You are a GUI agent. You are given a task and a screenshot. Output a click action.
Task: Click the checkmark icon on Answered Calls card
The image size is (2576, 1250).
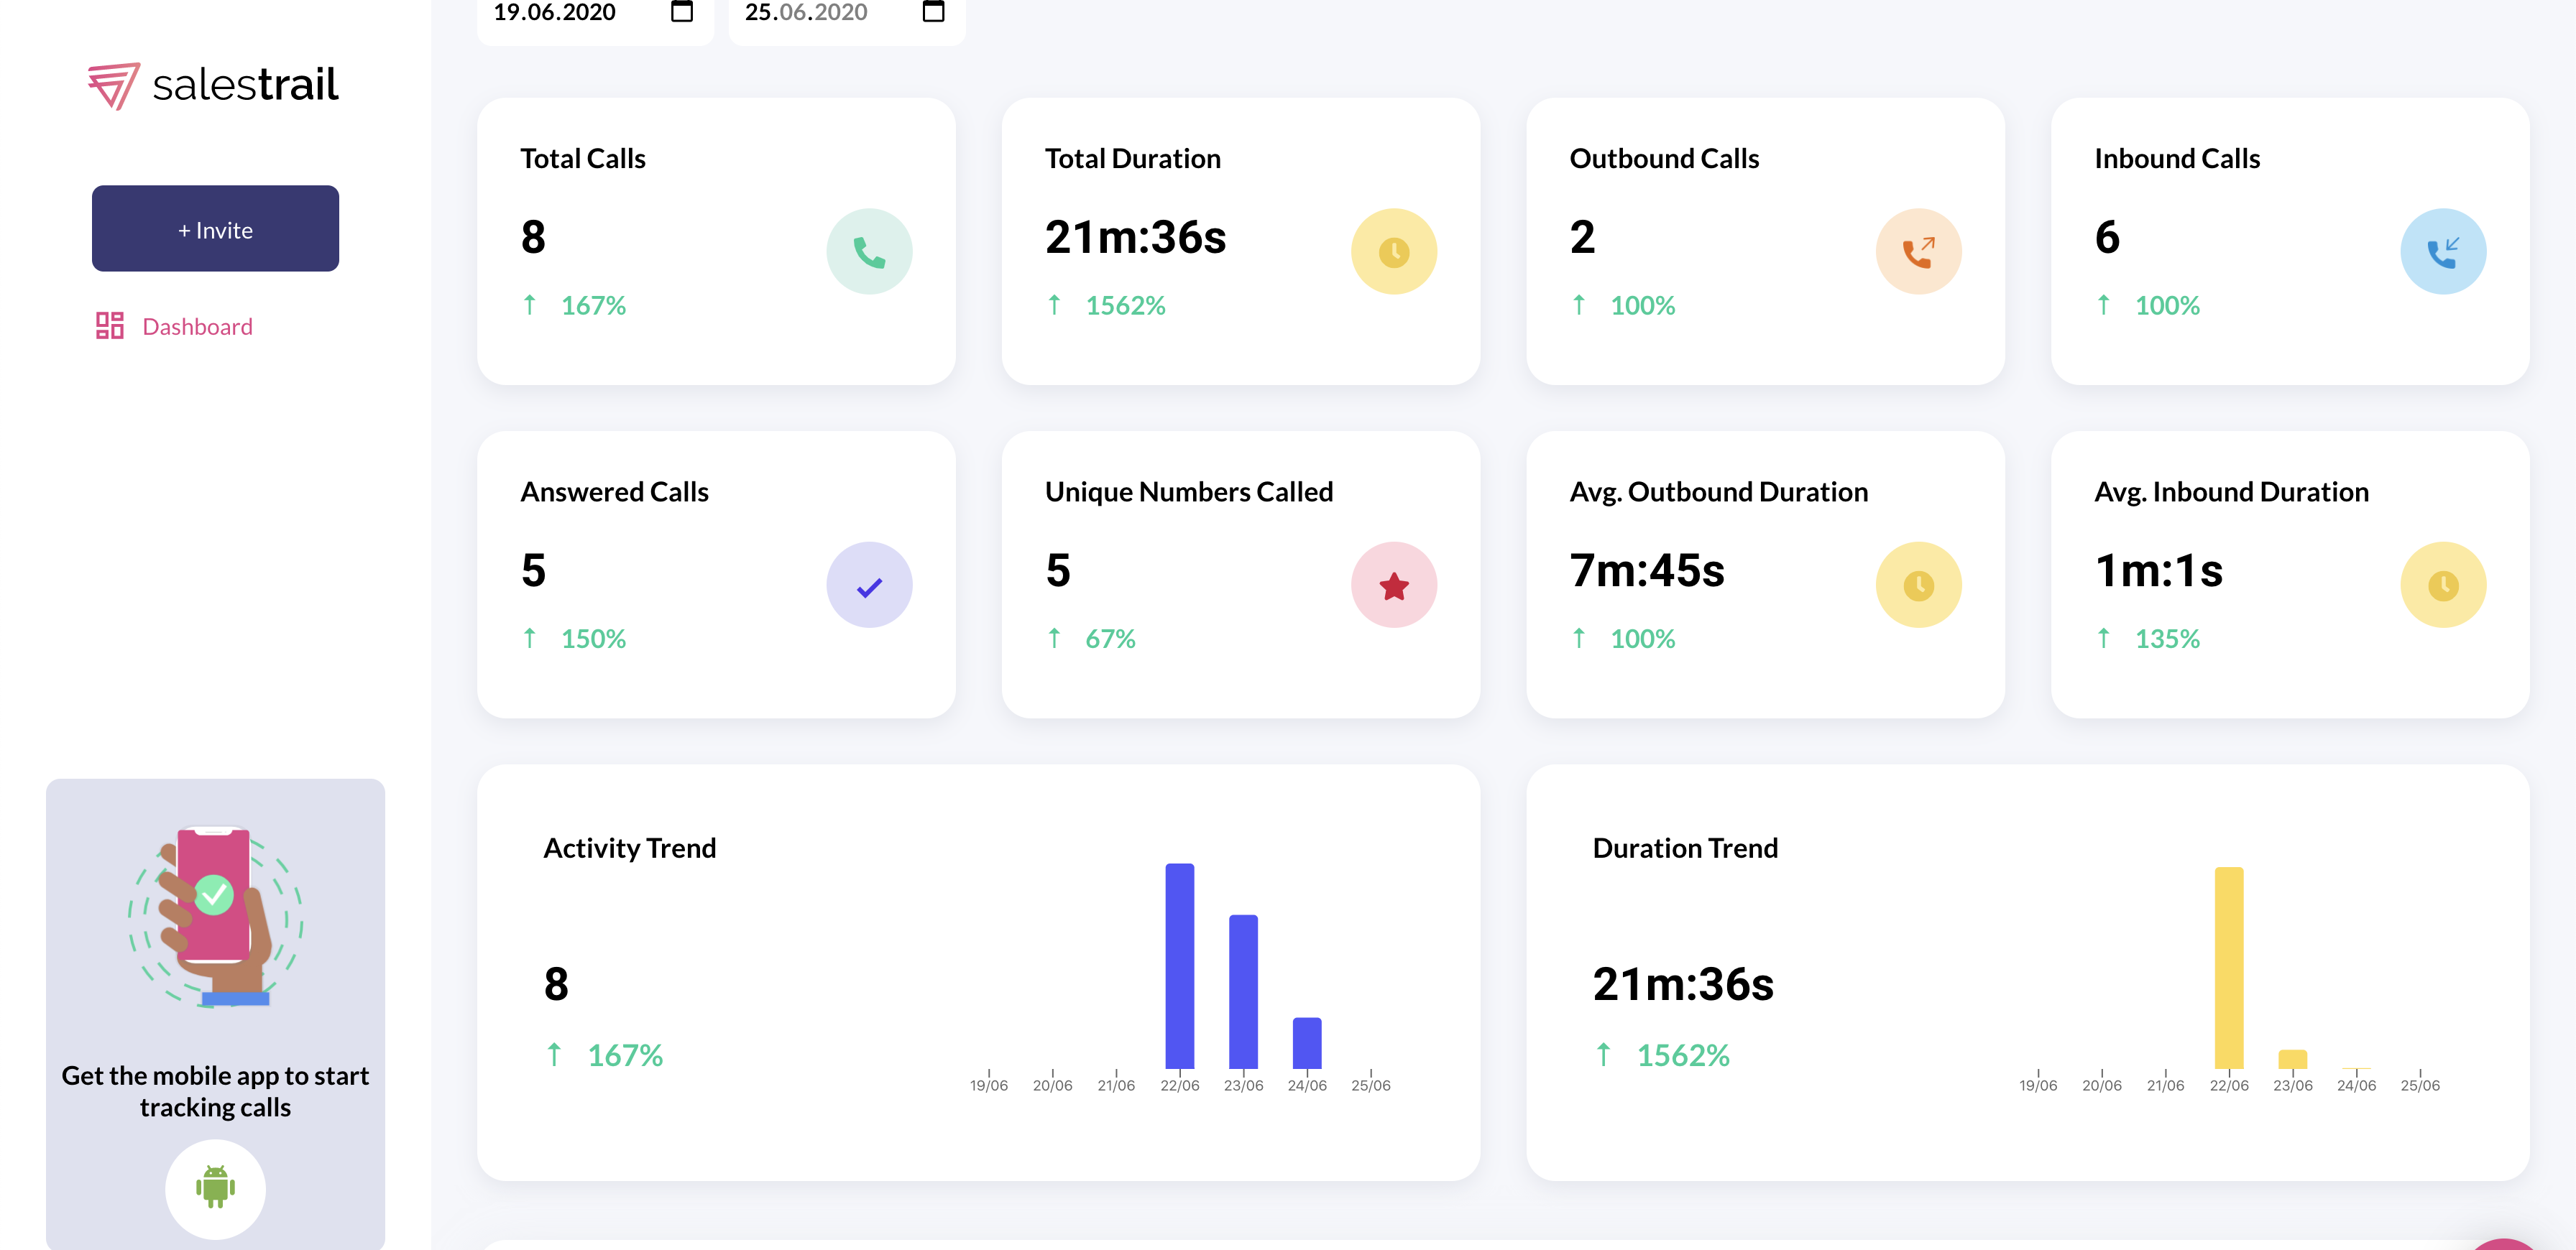(869, 585)
